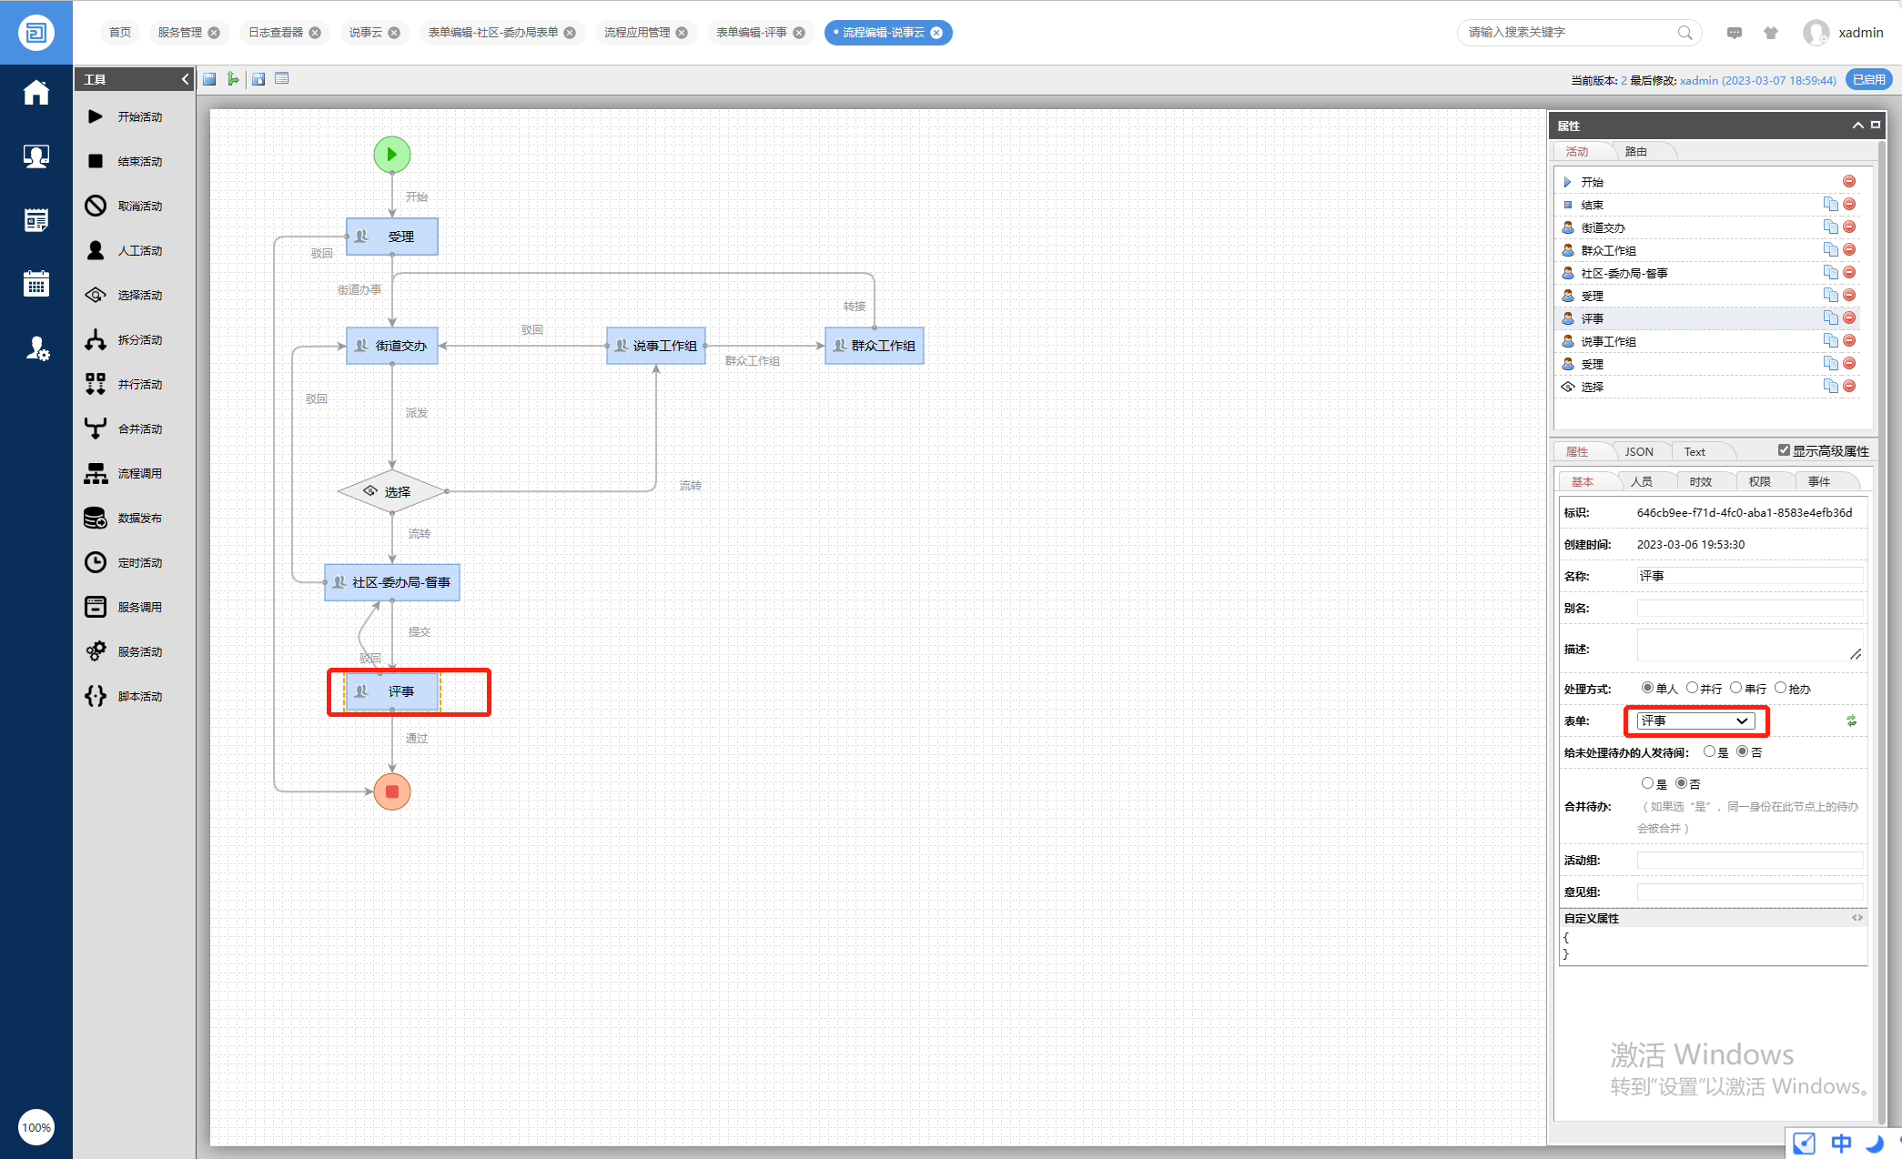Select the 脚本活动 script activity tool
This screenshot has width=1902, height=1159.
96,696
